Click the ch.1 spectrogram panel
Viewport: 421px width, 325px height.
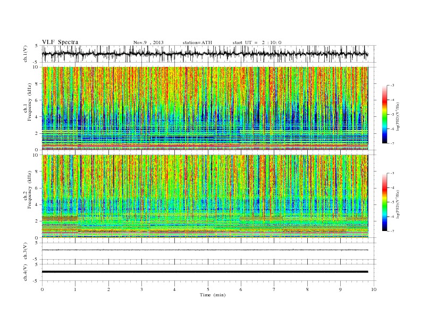205,108
